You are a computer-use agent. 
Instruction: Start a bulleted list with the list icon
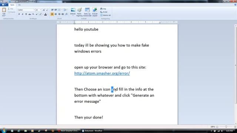59,10
